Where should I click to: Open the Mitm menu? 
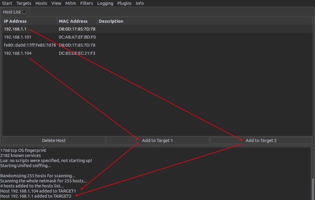(x=71, y=3)
